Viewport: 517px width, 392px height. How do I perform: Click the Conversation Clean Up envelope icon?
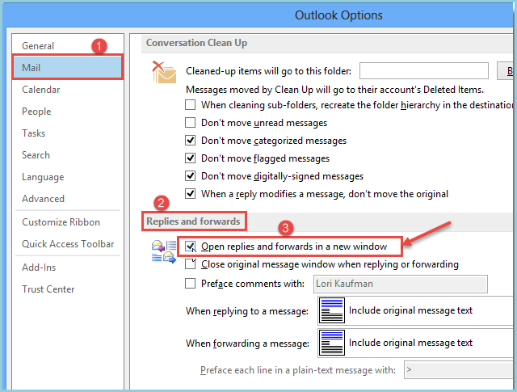tap(164, 72)
